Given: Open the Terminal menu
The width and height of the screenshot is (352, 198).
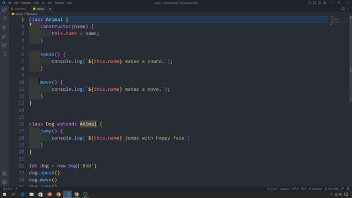Looking at the screenshot, I should pos(59,3).
